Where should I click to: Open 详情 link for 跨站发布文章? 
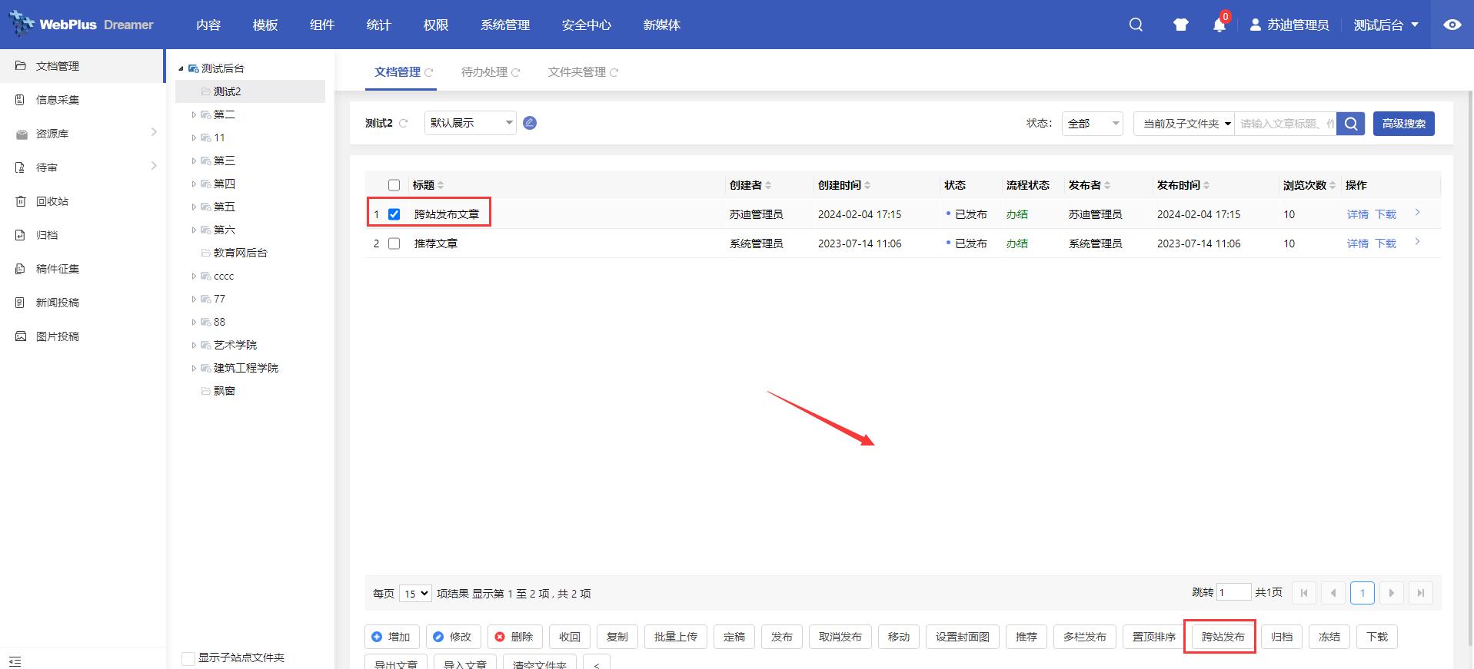click(1358, 214)
